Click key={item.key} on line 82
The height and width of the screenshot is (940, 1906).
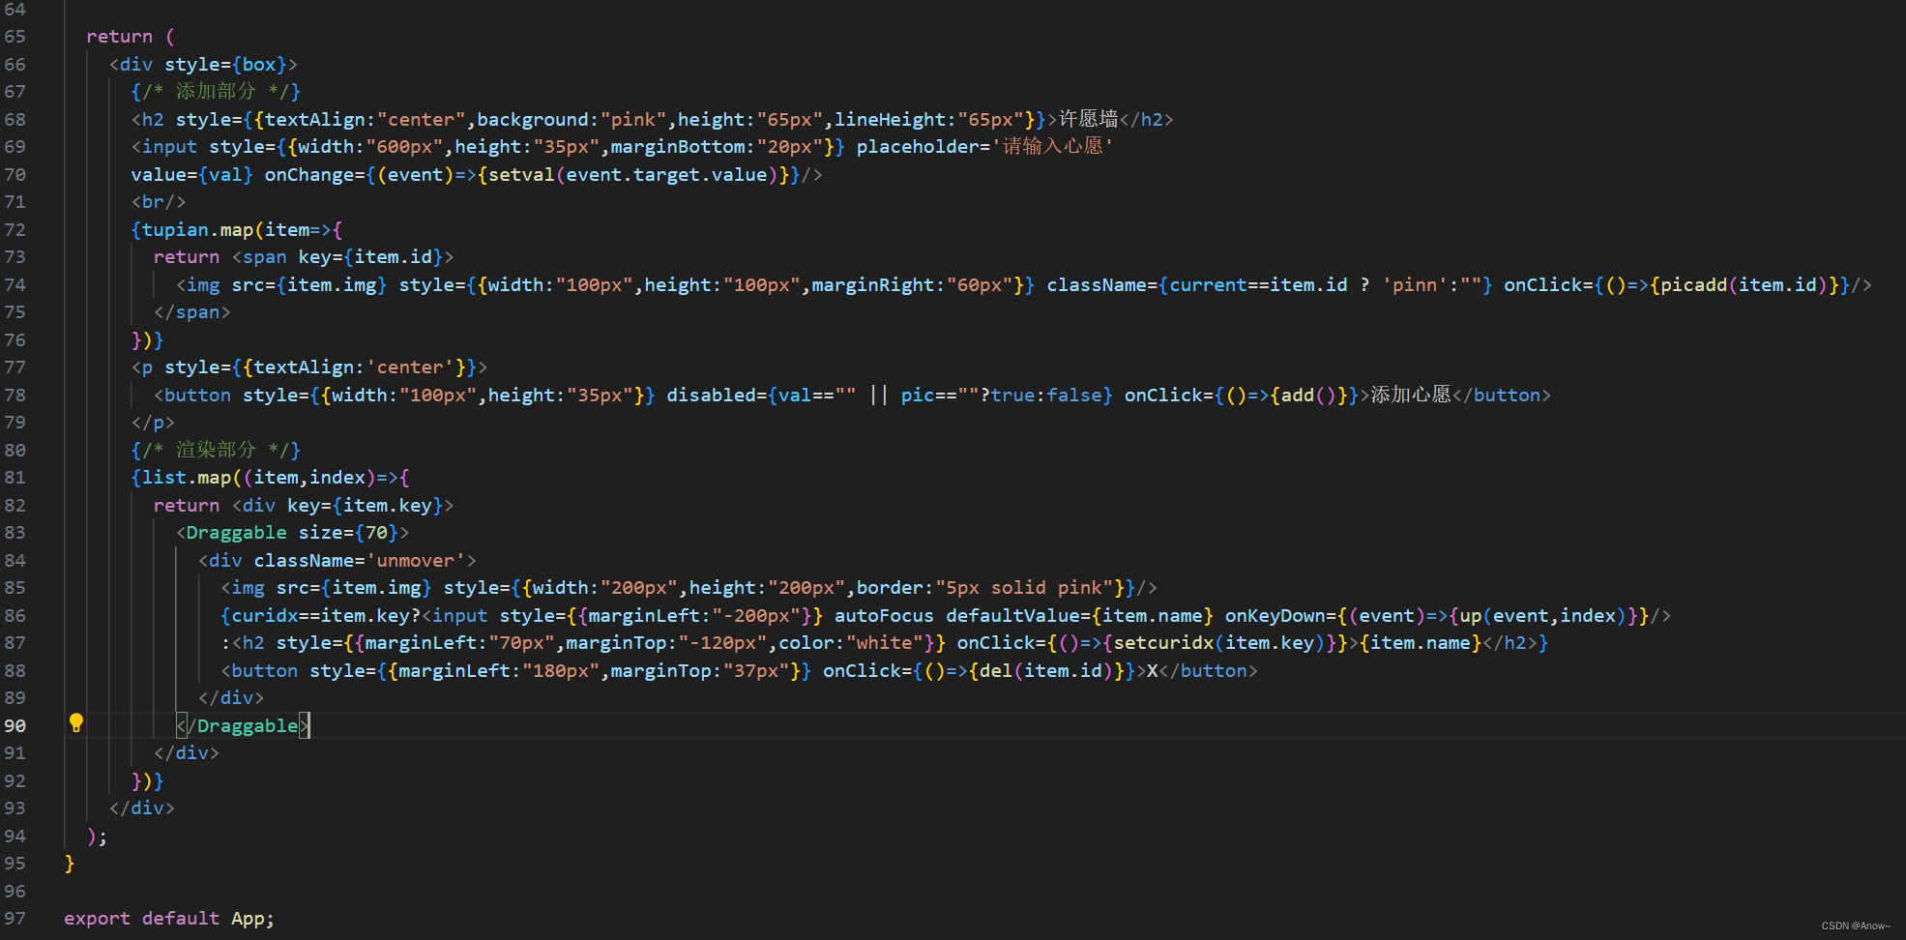[x=366, y=506]
